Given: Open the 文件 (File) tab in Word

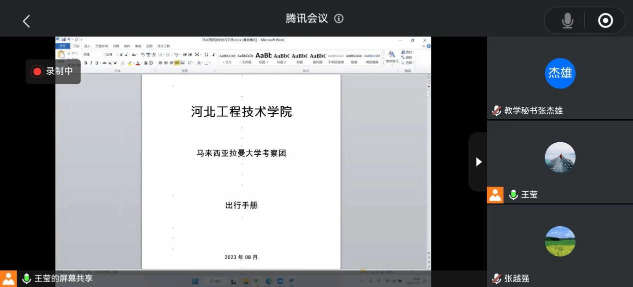Looking at the screenshot, I should point(62,46).
